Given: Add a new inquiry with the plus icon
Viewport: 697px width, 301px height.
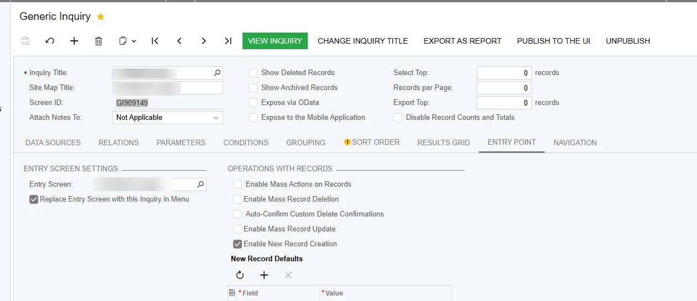Looking at the screenshot, I should pos(74,41).
